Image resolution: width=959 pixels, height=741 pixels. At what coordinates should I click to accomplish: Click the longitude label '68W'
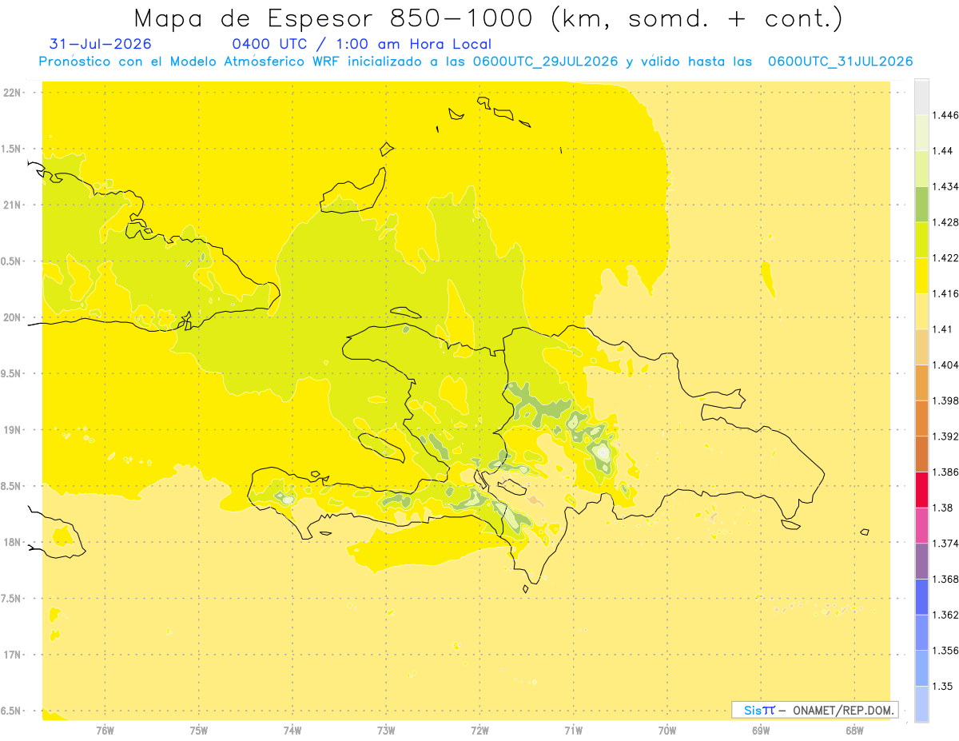tap(854, 730)
